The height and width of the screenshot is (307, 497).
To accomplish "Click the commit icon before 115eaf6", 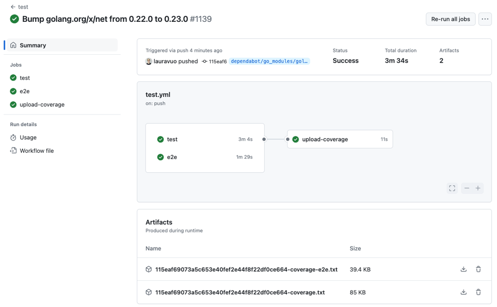I will point(205,61).
